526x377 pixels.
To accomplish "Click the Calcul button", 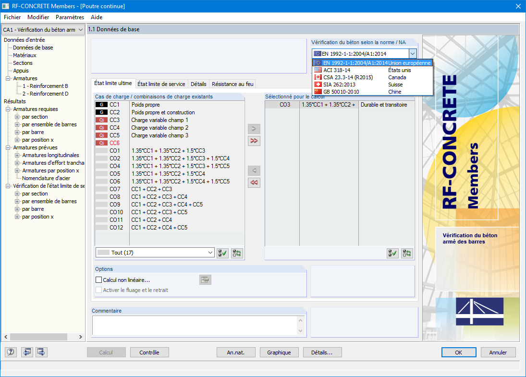I will 106,353.
